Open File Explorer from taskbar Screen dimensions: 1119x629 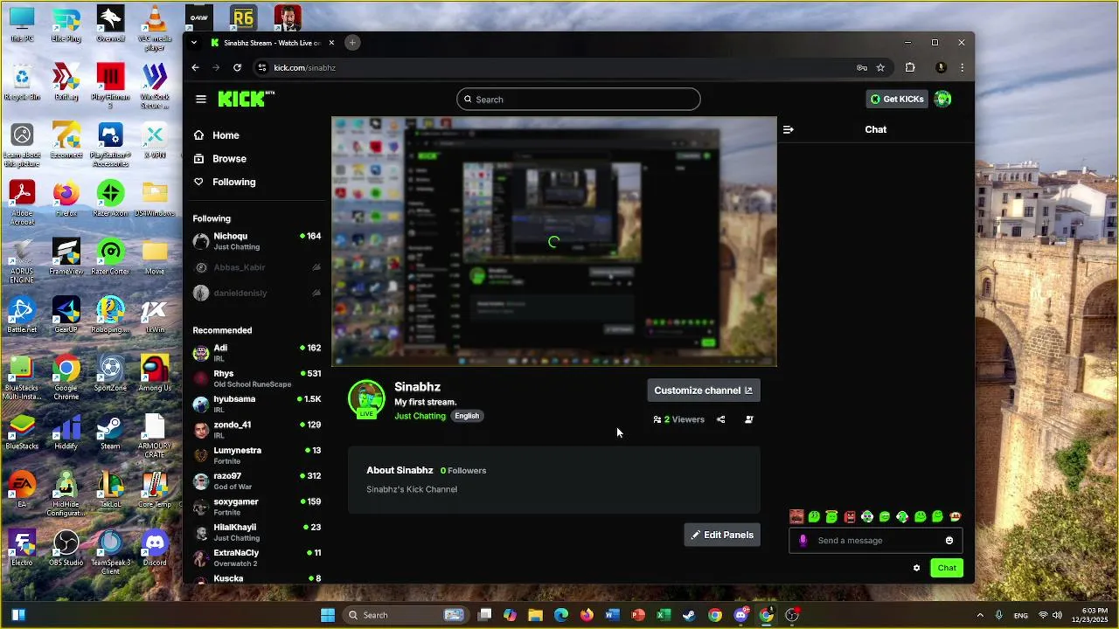535,615
